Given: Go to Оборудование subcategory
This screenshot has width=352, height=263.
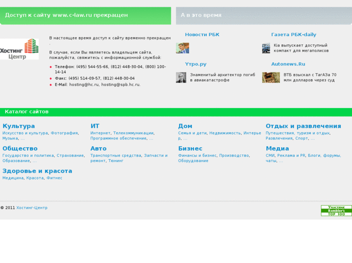Looking at the screenshot, I should [x=193, y=161].
